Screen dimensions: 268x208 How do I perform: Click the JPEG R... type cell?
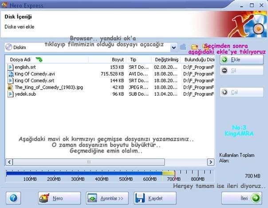point(138,87)
